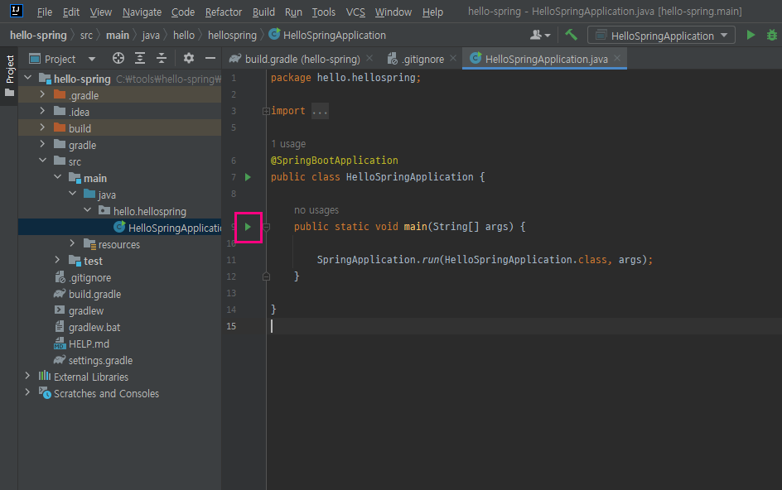Open the Navigate menu
Image resolution: width=782 pixels, height=490 pixels.
(142, 12)
